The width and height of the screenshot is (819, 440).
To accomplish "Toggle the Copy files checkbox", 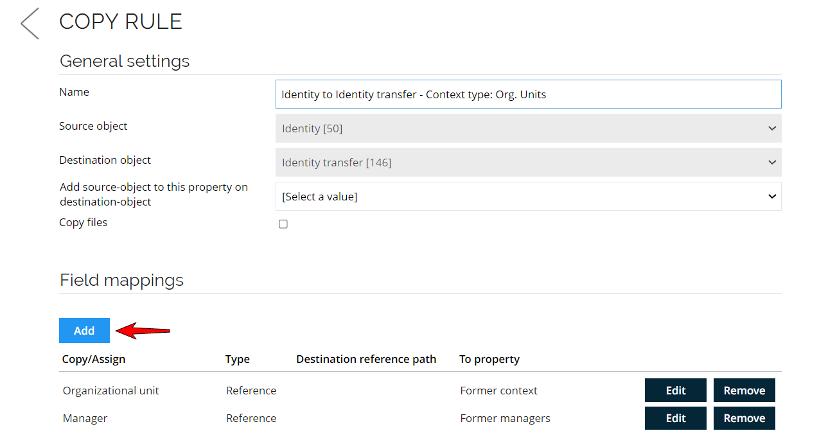I will (x=283, y=224).
